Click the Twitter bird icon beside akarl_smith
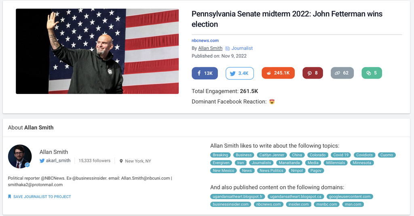The width and height of the screenshot is (414, 216). click(42, 161)
